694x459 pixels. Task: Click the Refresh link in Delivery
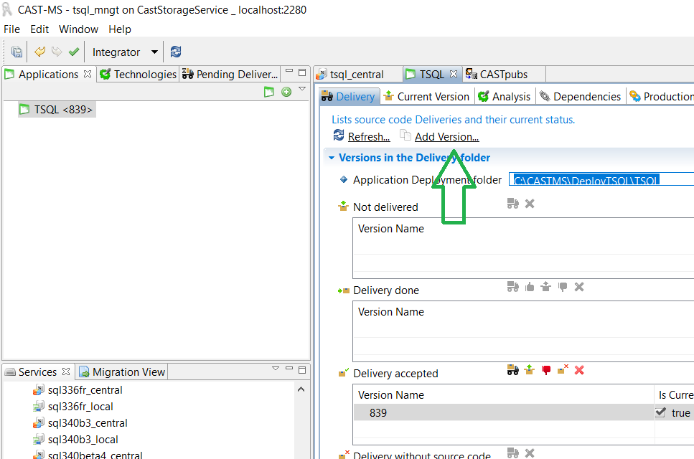click(x=369, y=137)
